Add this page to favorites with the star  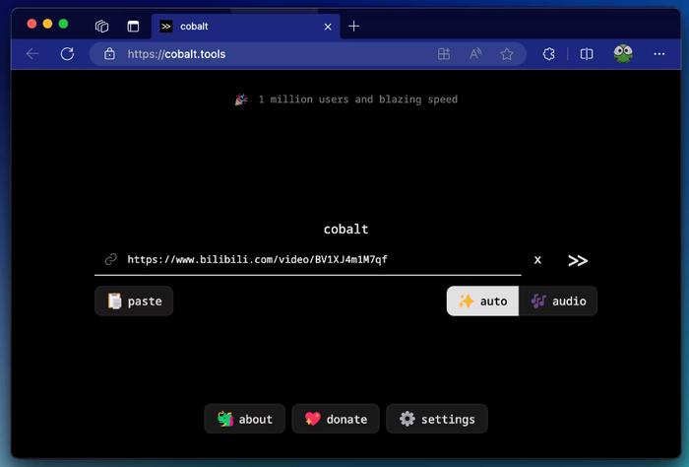tap(507, 54)
